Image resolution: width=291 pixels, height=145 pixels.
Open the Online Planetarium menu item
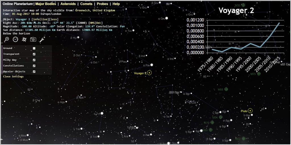click(18, 4)
